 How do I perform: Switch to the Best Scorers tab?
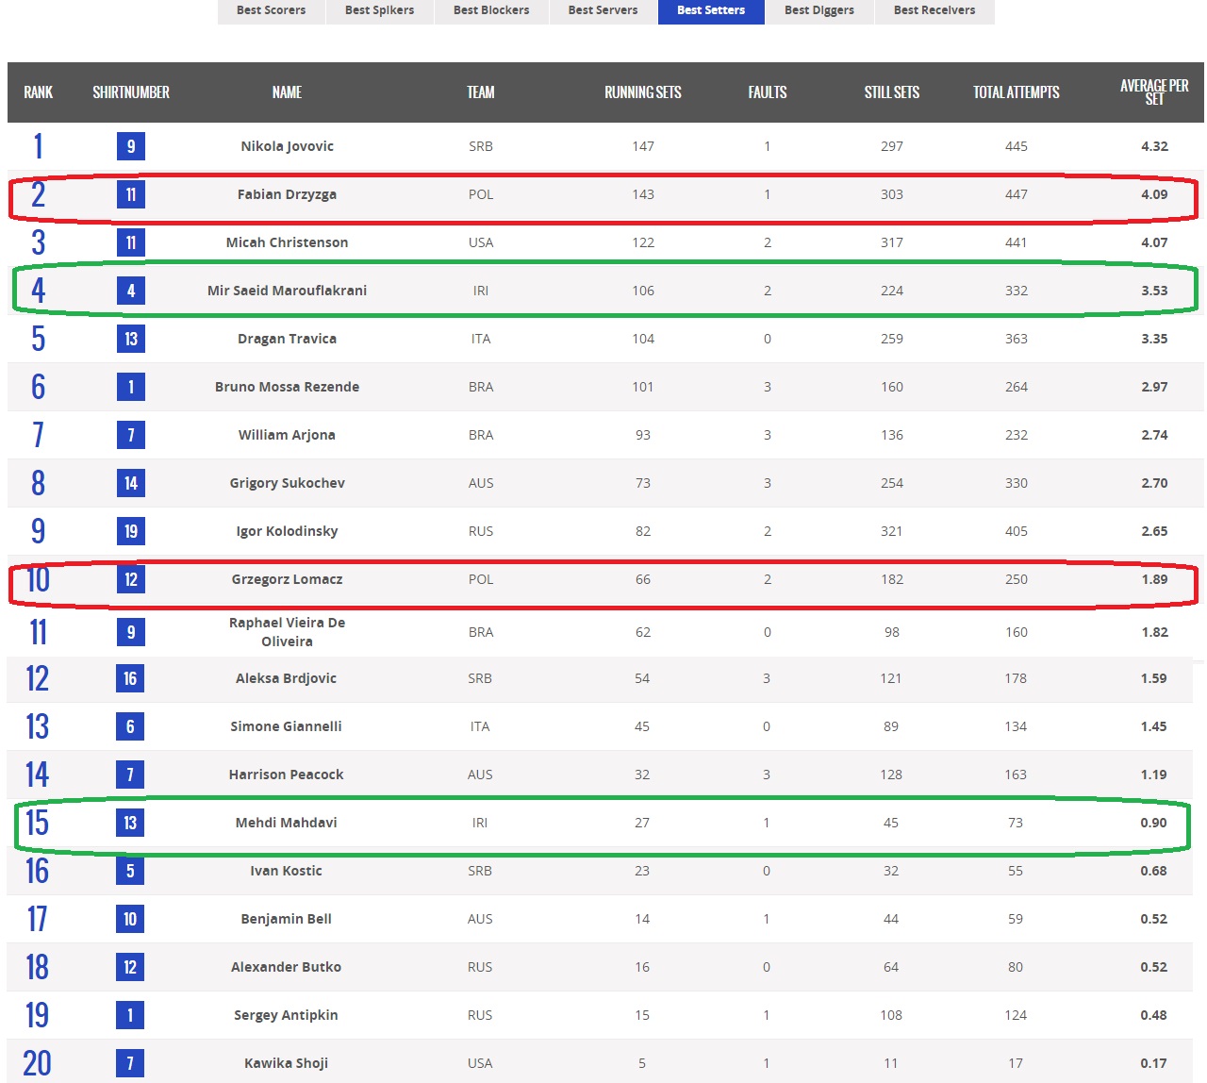(271, 10)
